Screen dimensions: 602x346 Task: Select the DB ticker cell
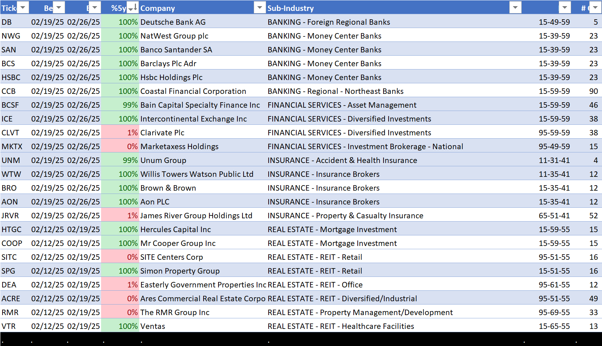click(x=15, y=22)
